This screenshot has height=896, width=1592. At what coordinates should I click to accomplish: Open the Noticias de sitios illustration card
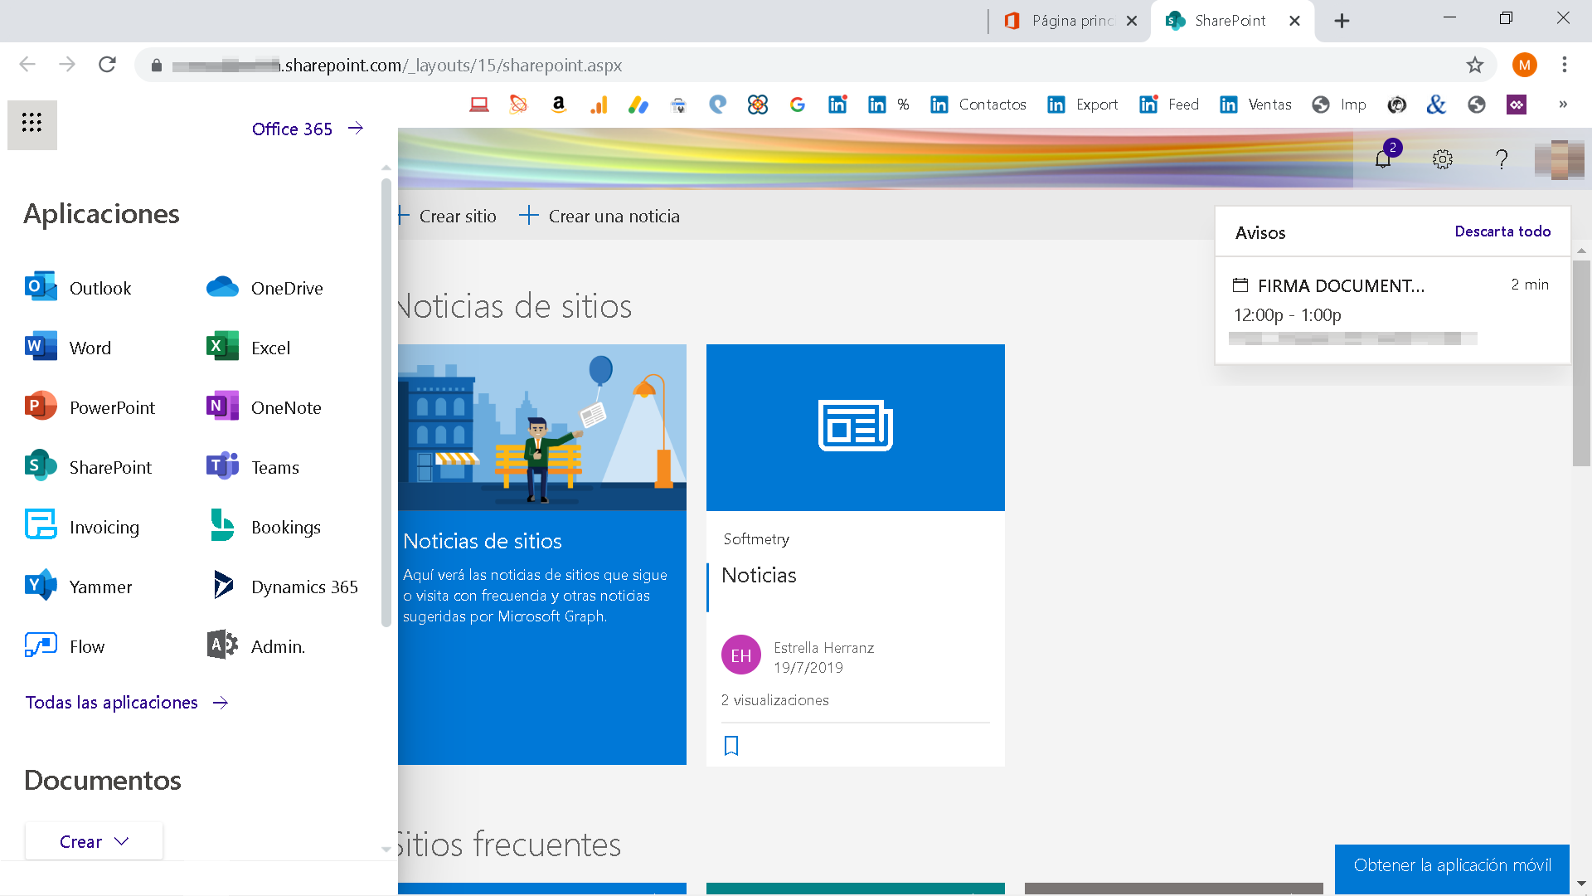[x=542, y=554]
